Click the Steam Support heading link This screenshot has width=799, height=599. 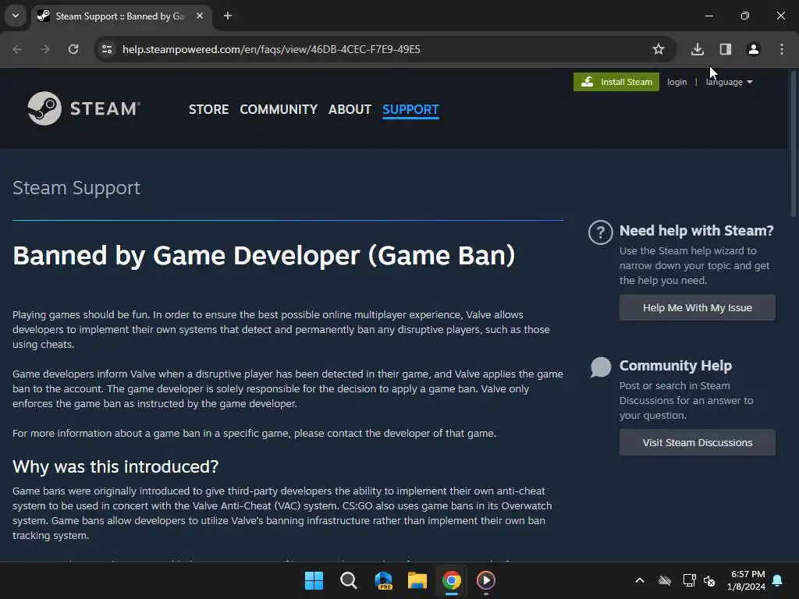click(x=76, y=188)
